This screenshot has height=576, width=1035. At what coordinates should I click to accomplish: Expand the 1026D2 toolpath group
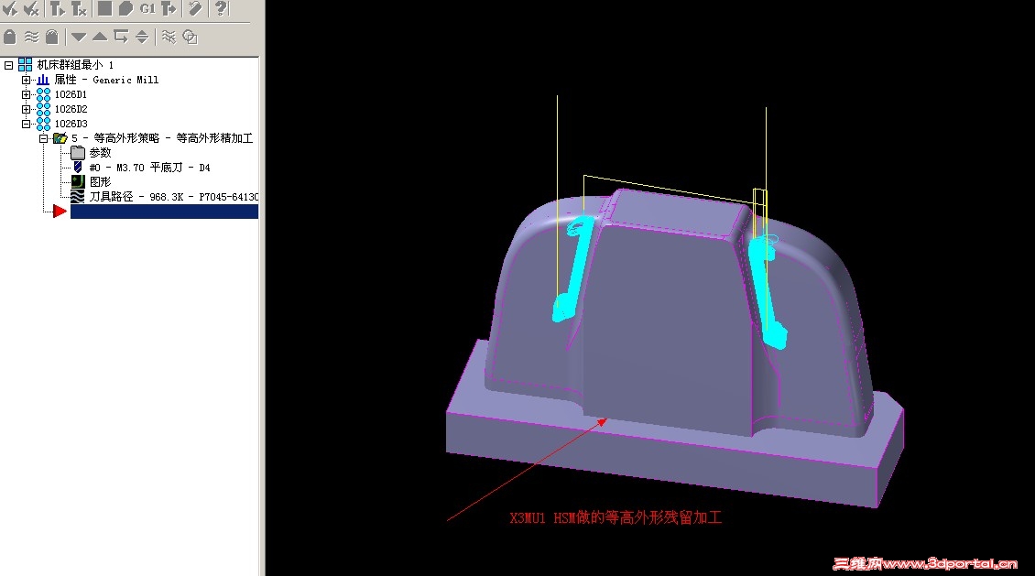point(26,109)
